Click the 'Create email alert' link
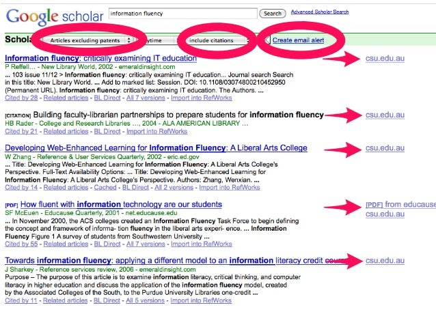The image size is (436, 327). tap(298, 40)
